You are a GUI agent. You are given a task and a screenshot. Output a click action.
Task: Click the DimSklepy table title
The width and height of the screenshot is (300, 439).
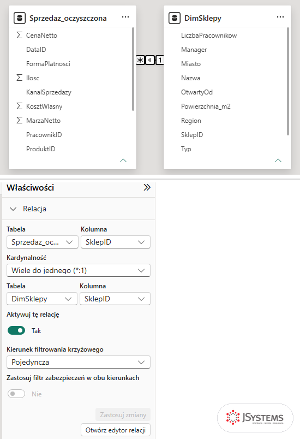(x=203, y=18)
